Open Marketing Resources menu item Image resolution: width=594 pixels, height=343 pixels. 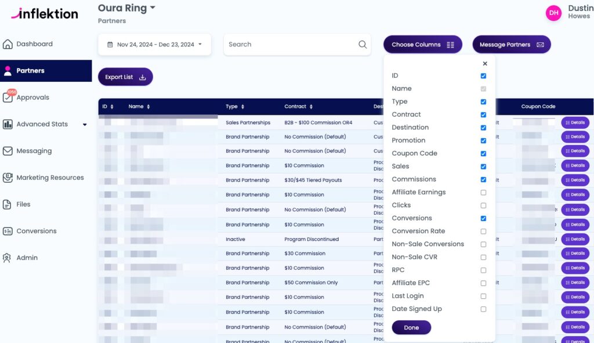[50, 178]
